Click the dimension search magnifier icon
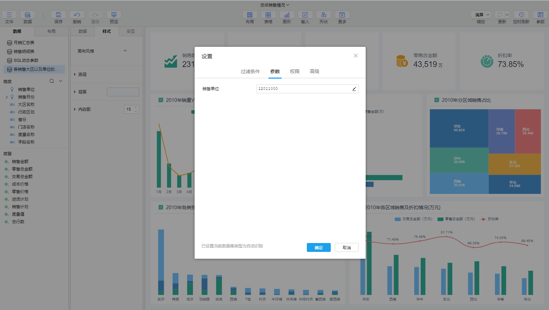 [52, 81]
